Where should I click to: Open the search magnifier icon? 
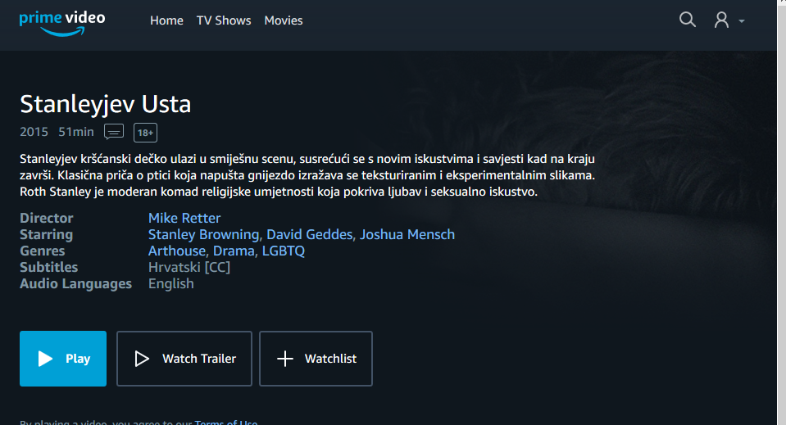[x=688, y=20]
